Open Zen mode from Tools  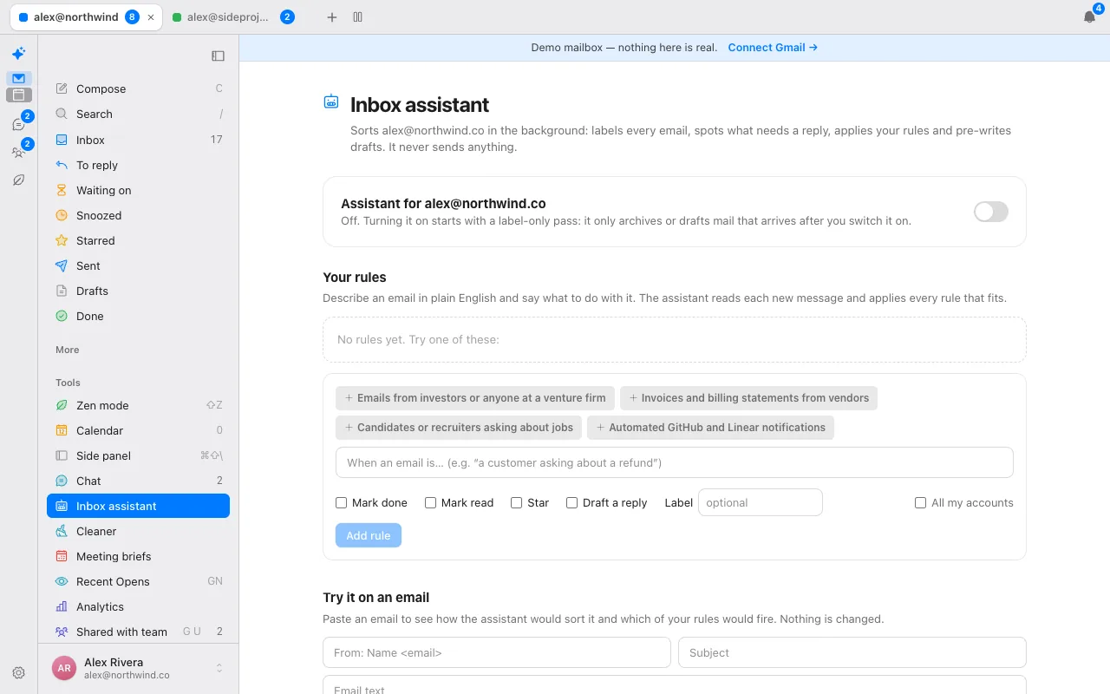pyautogui.click(x=139, y=405)
